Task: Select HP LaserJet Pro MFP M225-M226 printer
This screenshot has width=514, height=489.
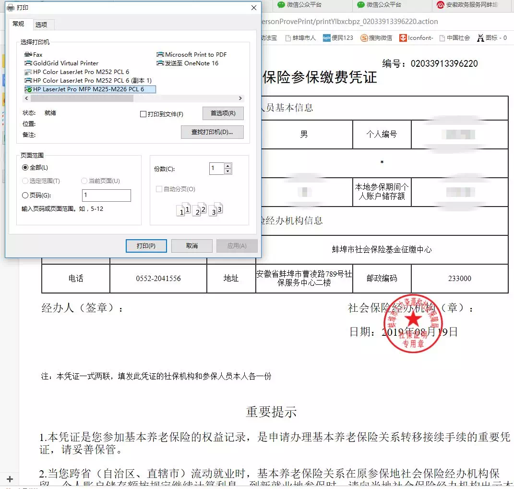Action: 90,89
